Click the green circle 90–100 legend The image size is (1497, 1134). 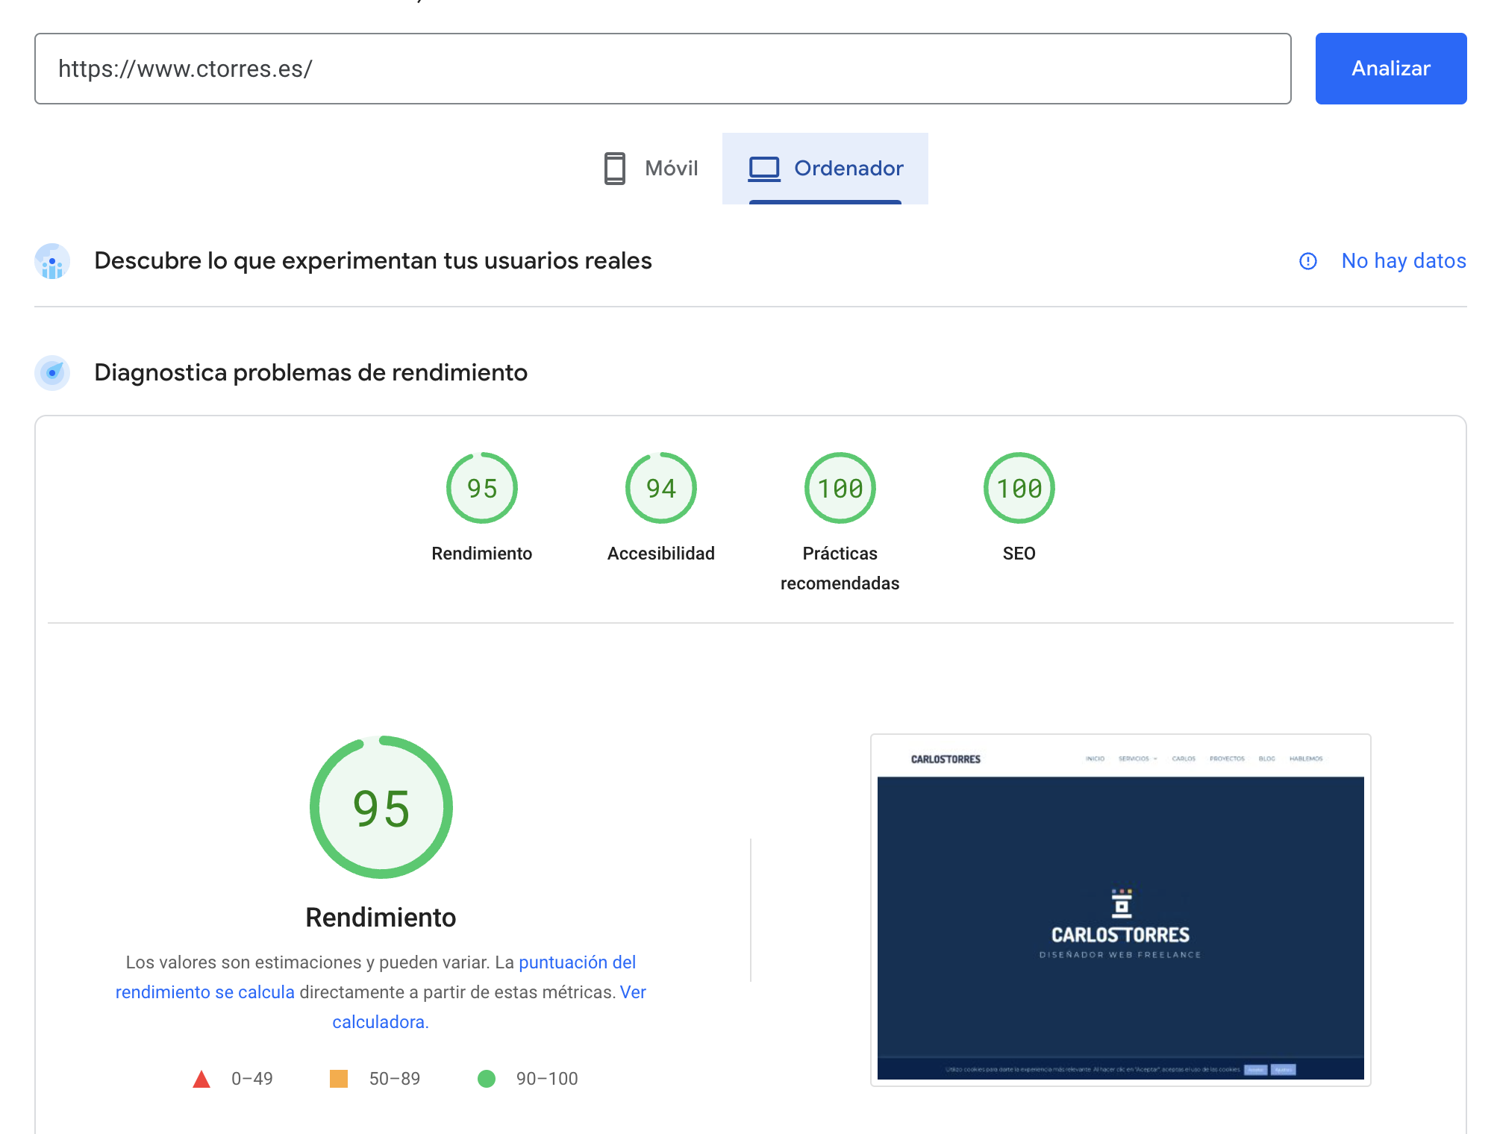click(x=487, y=1079)
